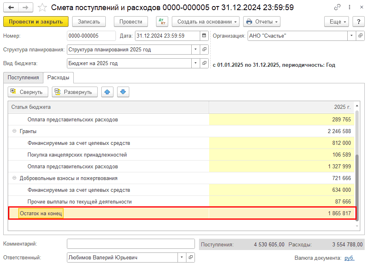Open the calendar picker for Дата field

click(205, 36)
